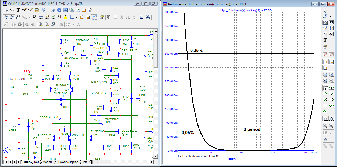The height and width of the screenshot is (167, 337).
Task: Open the Power Supplies page tab
Action: pos(68,162)
